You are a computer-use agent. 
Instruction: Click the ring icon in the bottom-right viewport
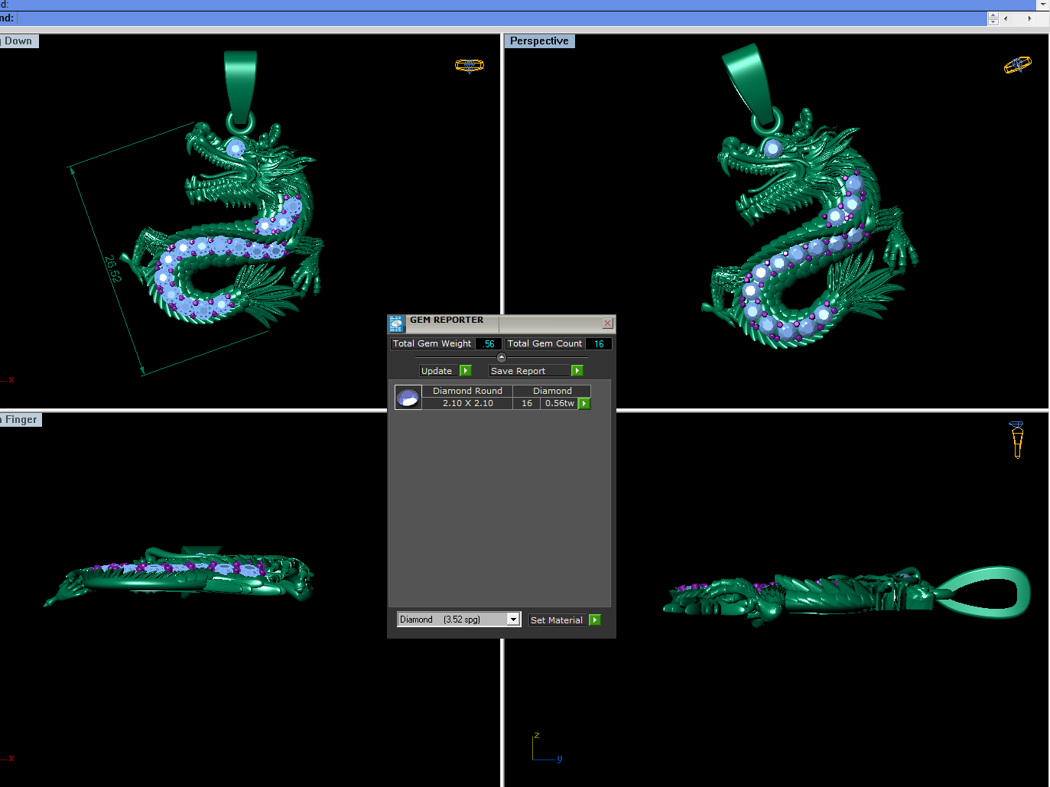(1017, 440)
